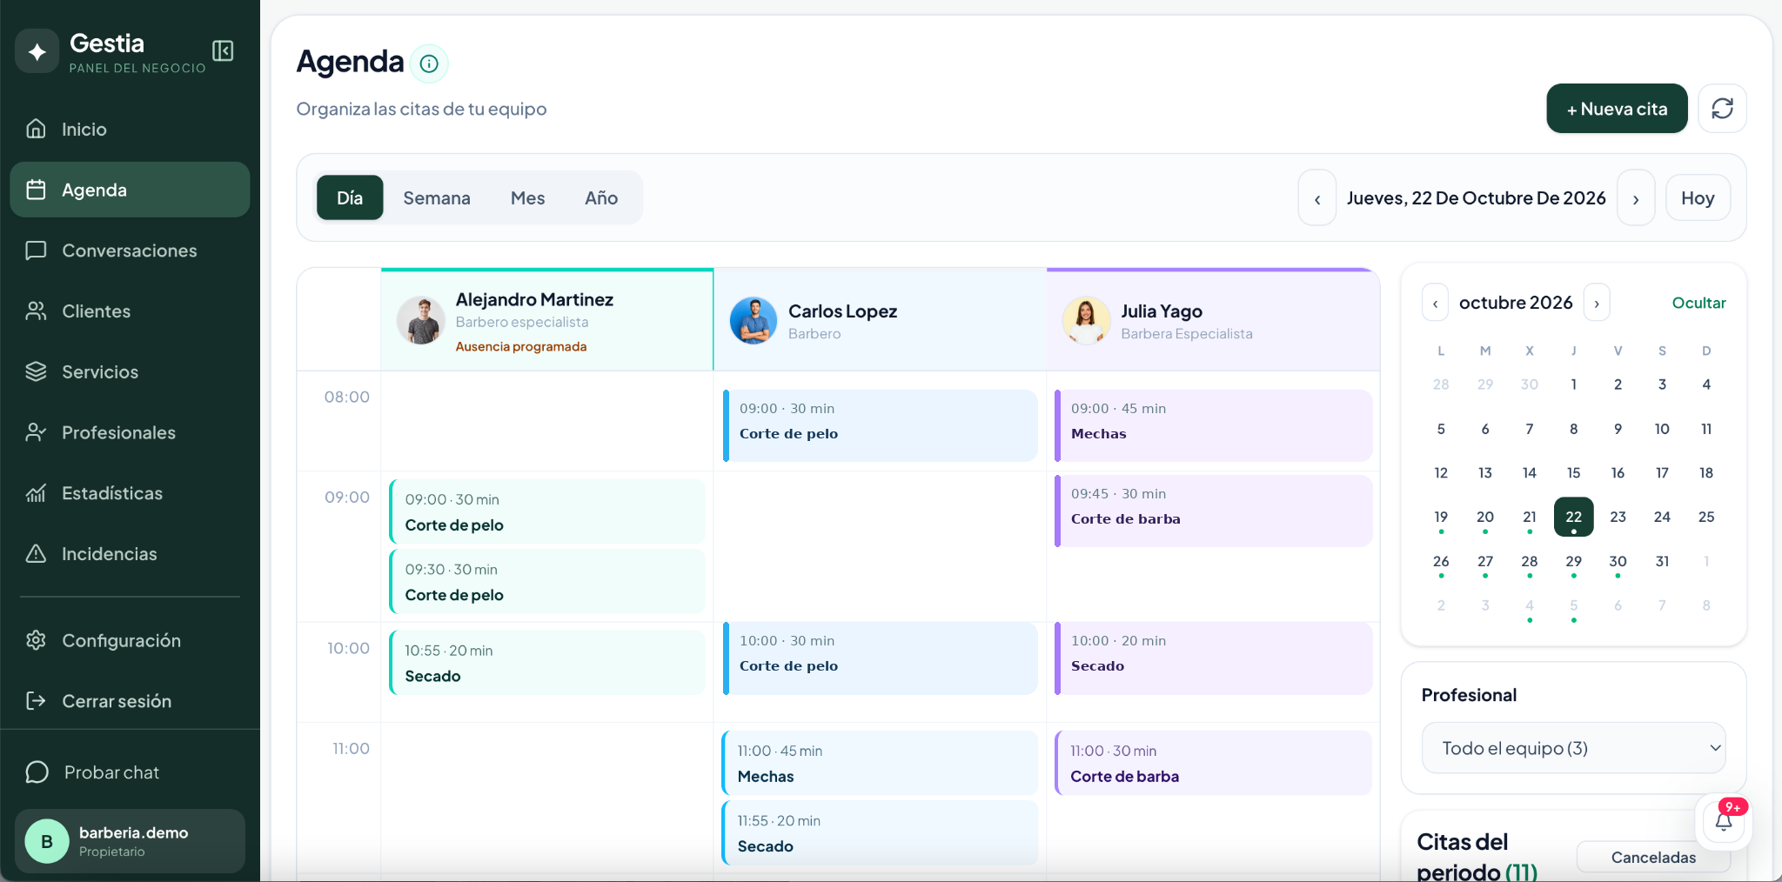Open Carlos's 11:55 Secado appointment
The width and height of the screenshot is (1782, 882).
880,833
